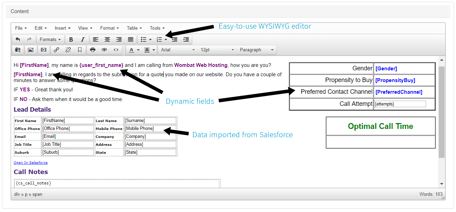
Task: Center align the text
Action: [108, 40]
